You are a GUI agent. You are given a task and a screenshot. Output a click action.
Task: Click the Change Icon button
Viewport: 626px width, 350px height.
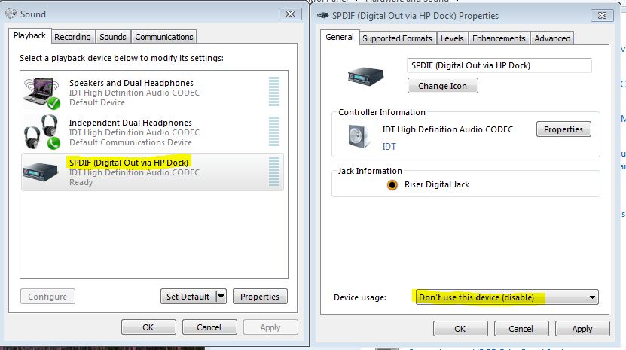click(x=442, y=86)
